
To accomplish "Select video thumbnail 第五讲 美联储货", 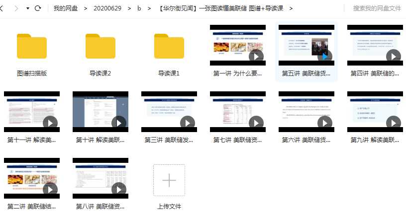I will point(306,45).
